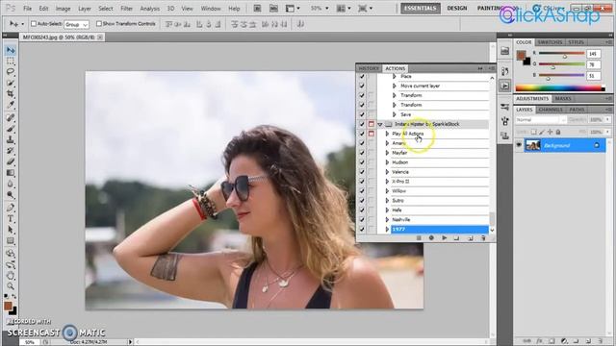Select the Pen tool
This screenshot has width=616, height=346.
click(x=11, y=208)
